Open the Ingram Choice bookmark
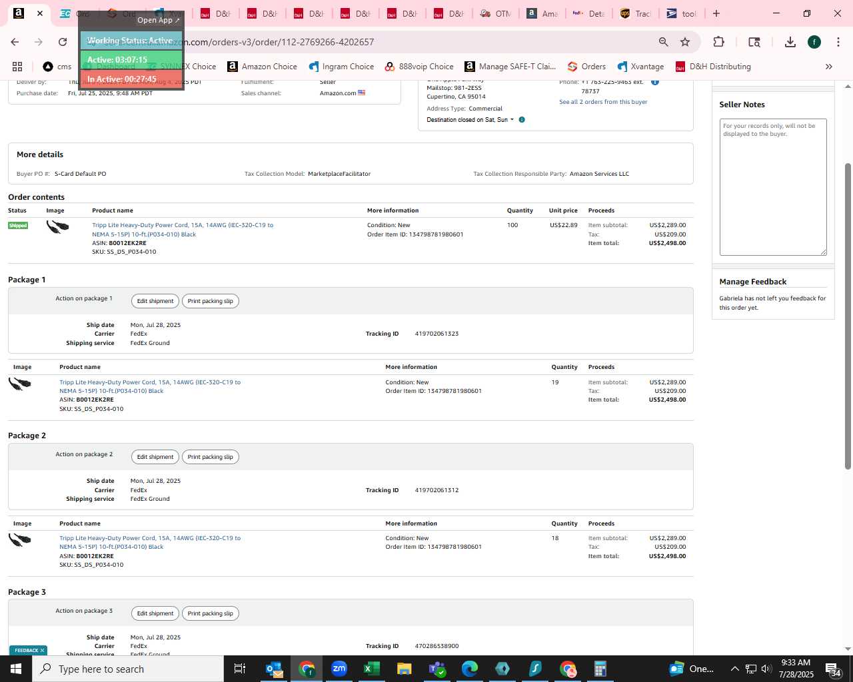 [x=341, y=67]
